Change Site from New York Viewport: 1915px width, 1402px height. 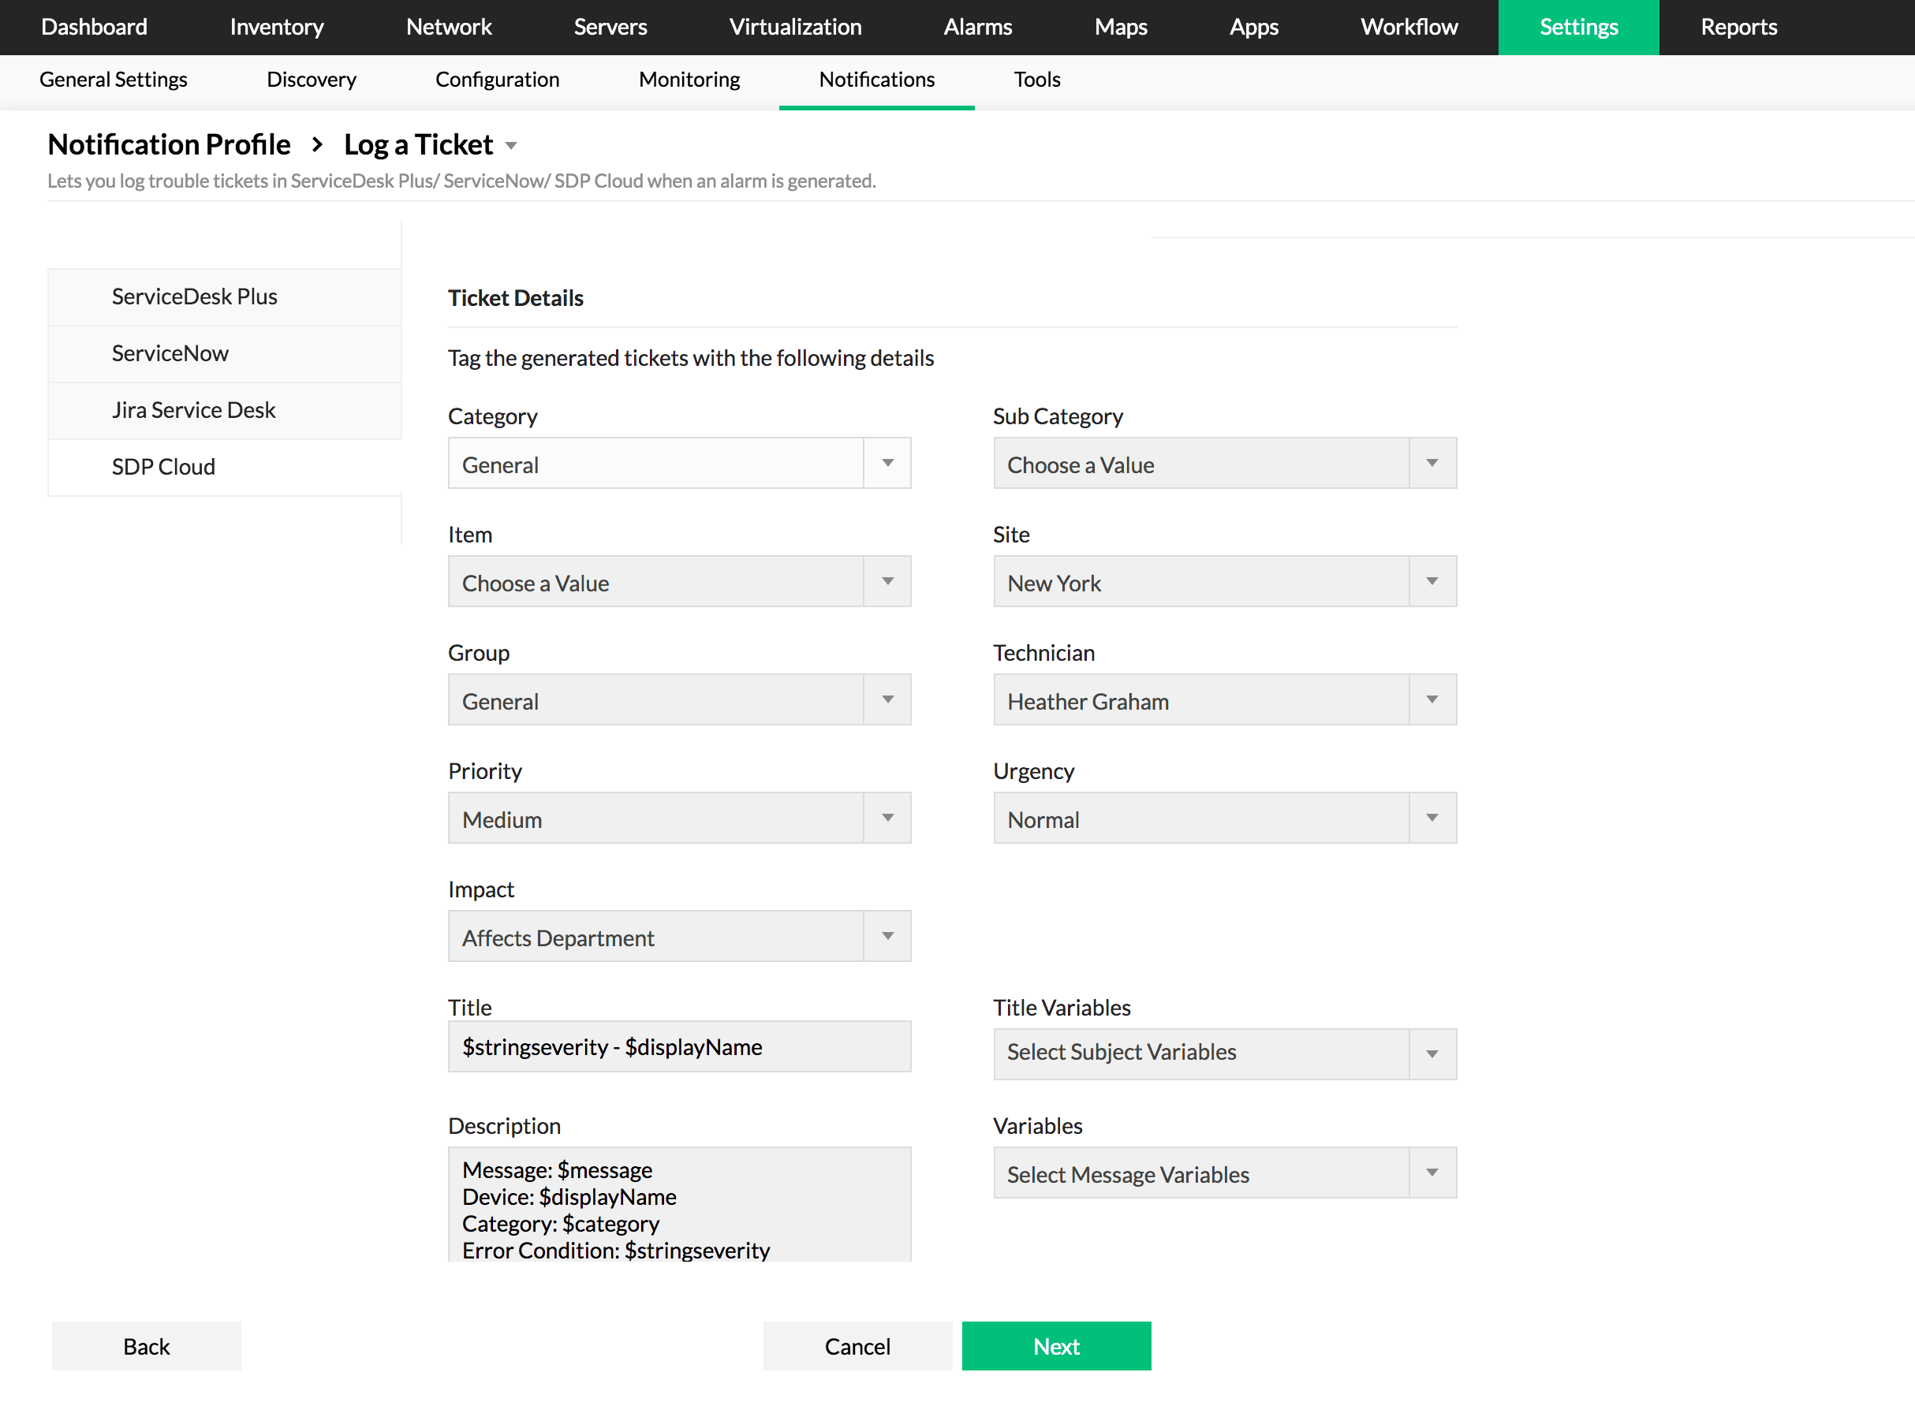[1224, 582]
